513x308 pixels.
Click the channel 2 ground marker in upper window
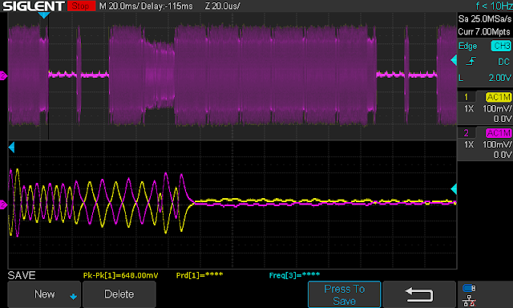pyautogui.click(x=3, y=76)
